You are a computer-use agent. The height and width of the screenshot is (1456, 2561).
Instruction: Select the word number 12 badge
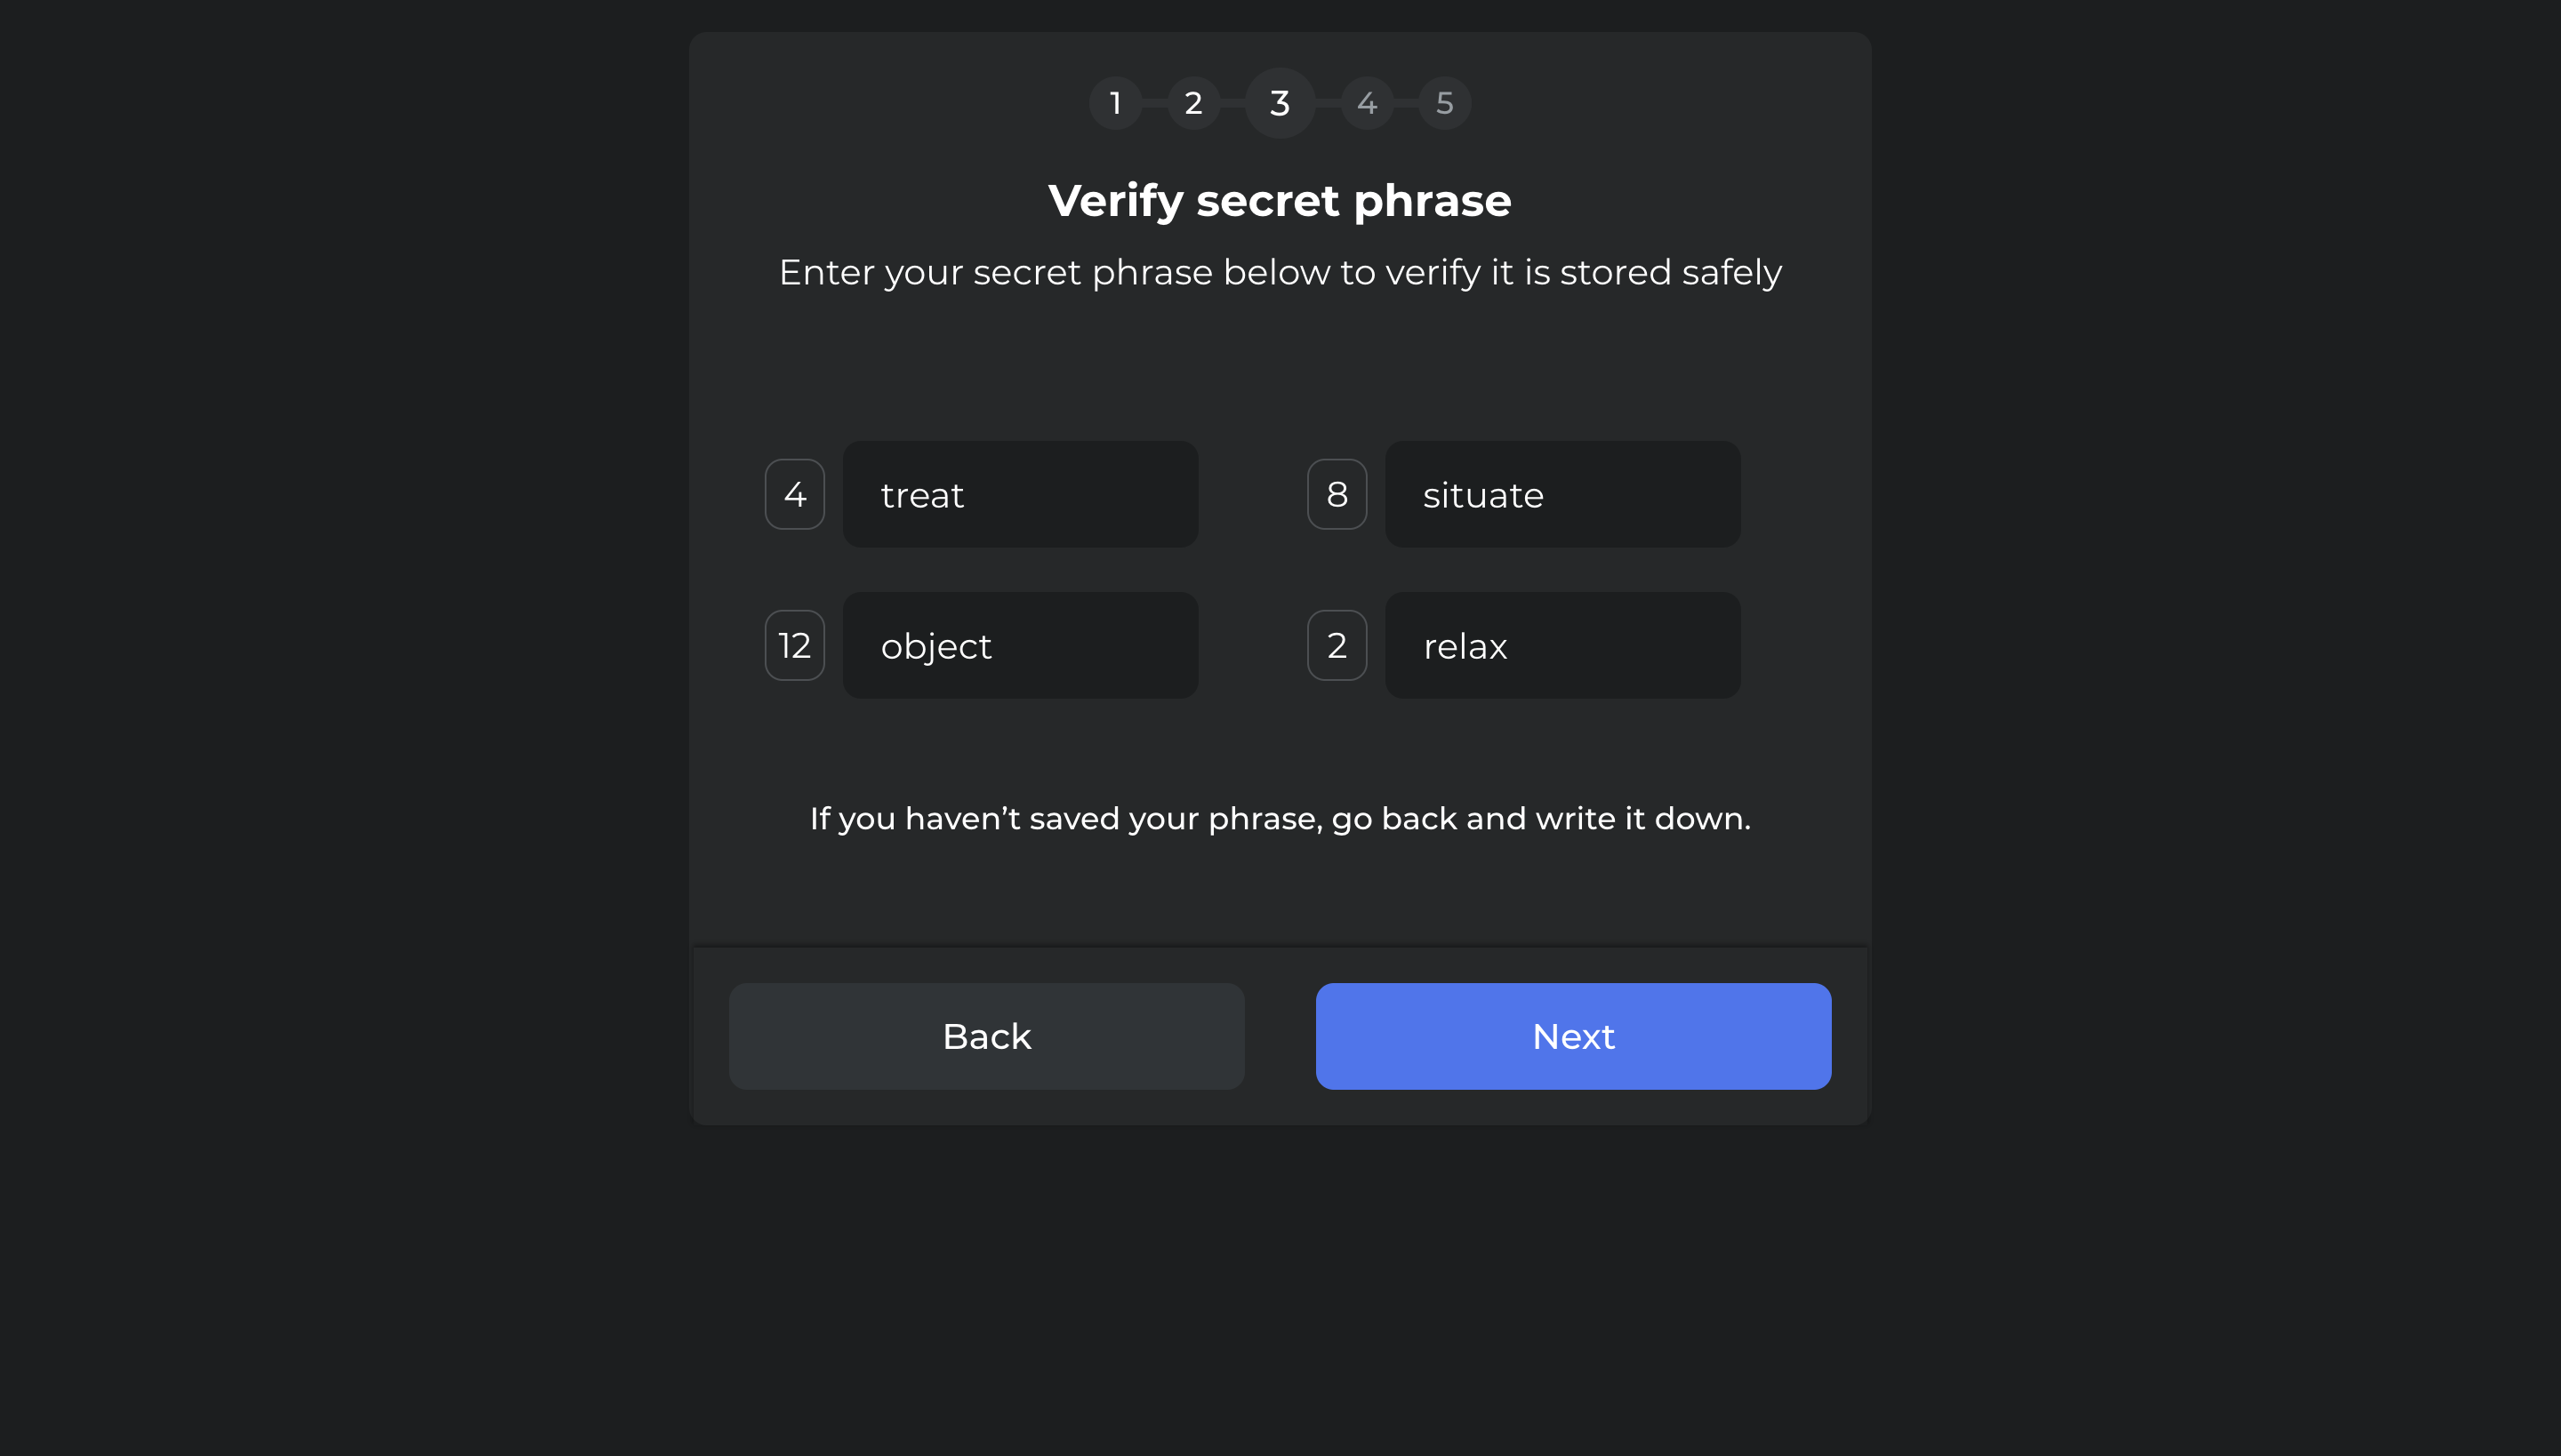(x=794, y=645)
